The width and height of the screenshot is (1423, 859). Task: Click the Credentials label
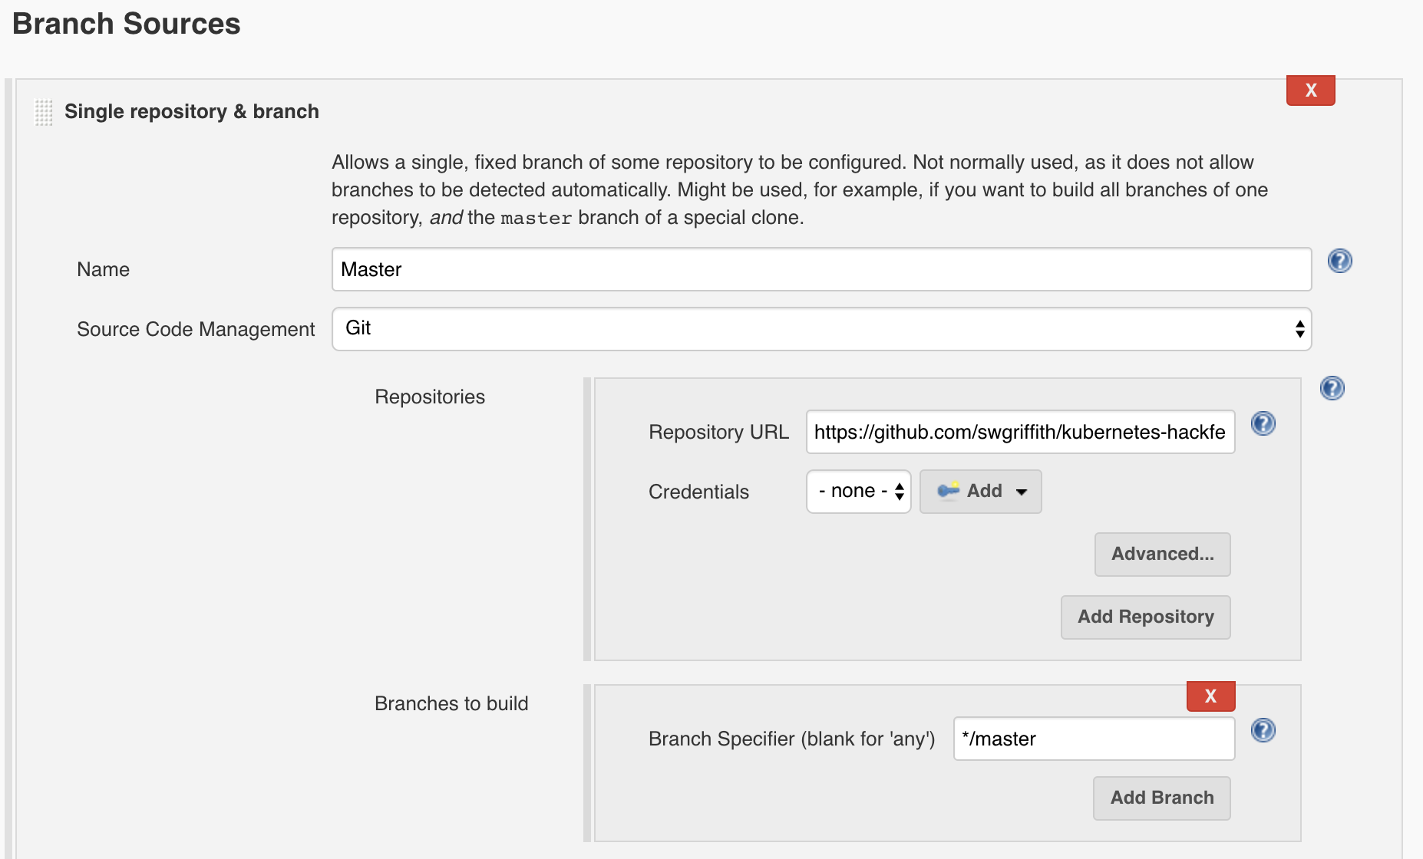click(x=698, y=492)
